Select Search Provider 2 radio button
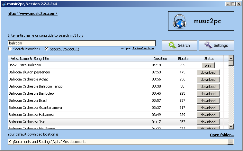 click(x=47, y=49)
